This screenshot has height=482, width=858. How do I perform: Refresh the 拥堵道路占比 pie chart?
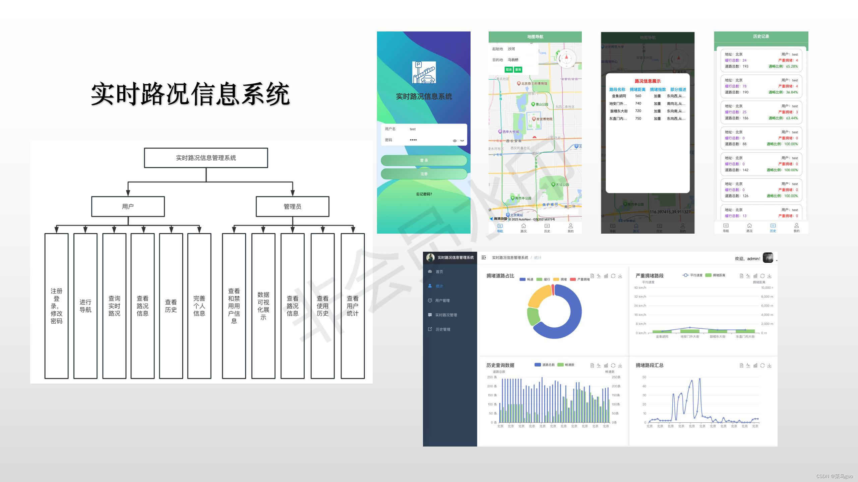click(613, 276)
